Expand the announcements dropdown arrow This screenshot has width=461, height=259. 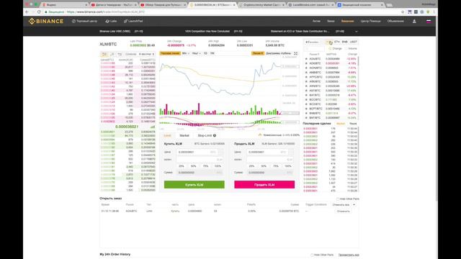(x=357, y=31)
